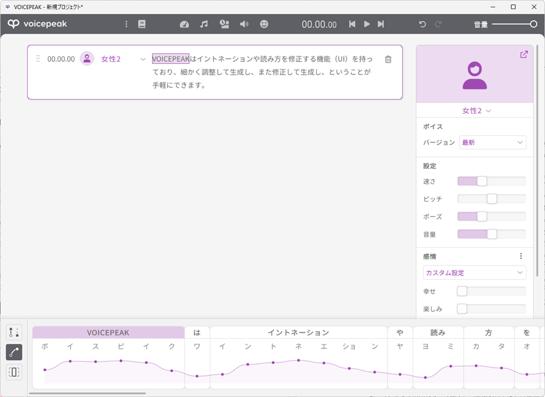Click the speaker volume icon in toolbar
The height and width of the screenshot is (397, 545).
coord(244,24)
